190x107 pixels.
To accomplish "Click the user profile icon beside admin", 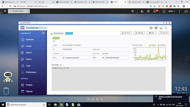I will click(164, 11).
